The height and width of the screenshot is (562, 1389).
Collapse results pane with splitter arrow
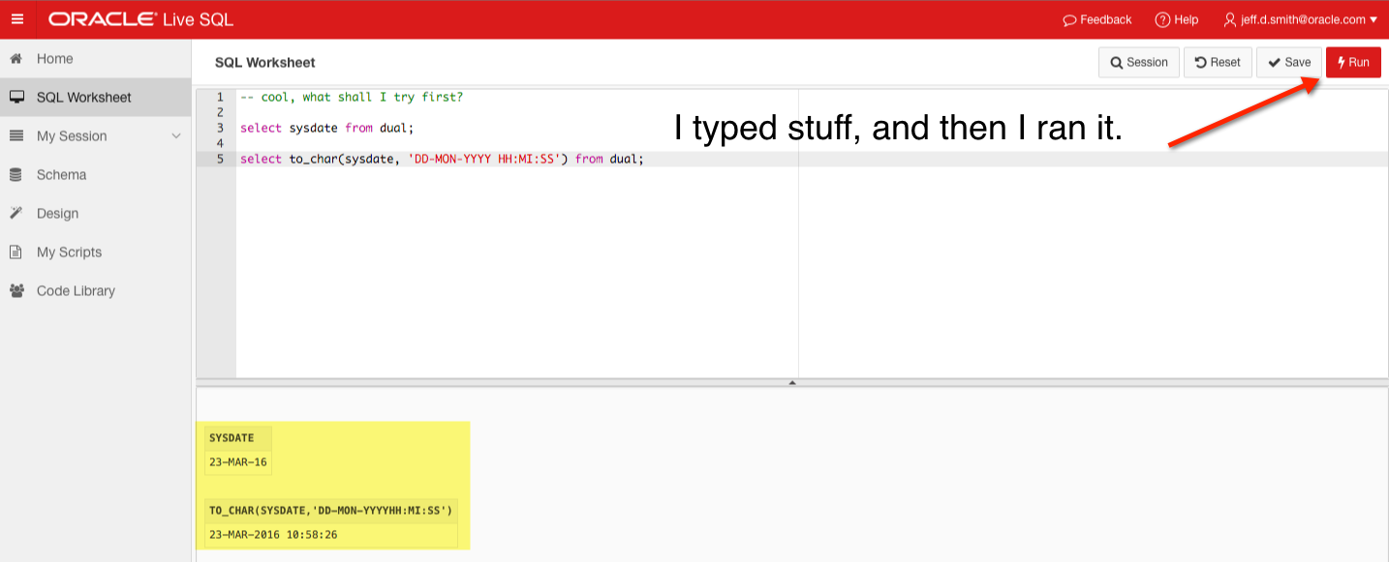coord(792,382)
